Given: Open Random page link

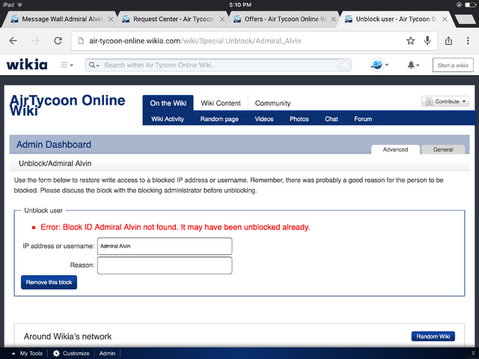Looking at the screenshot, I should 219,119.
